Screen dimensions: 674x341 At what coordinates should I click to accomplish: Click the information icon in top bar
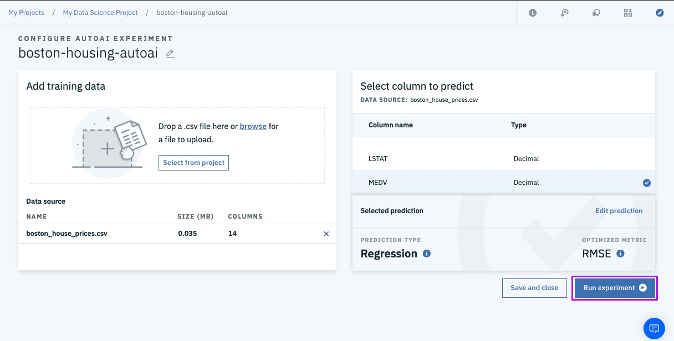533,13
